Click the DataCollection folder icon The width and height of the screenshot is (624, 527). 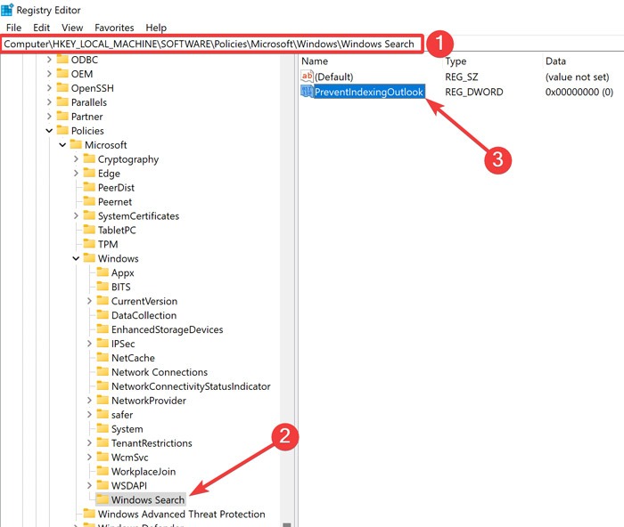(103, 315)
